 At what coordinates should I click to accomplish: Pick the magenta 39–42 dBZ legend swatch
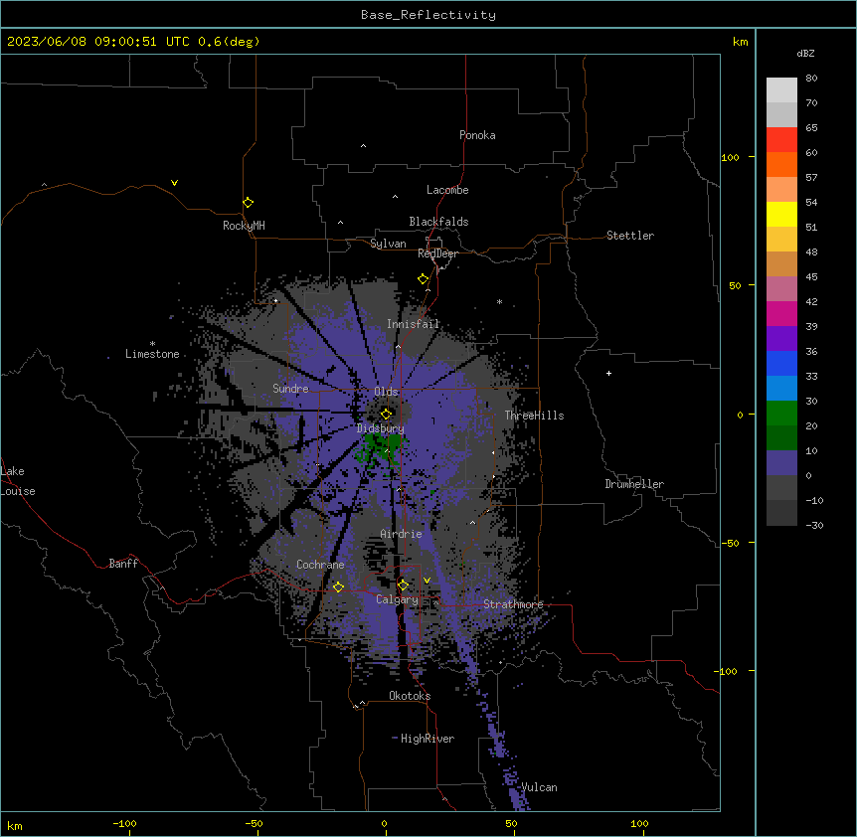781,313
